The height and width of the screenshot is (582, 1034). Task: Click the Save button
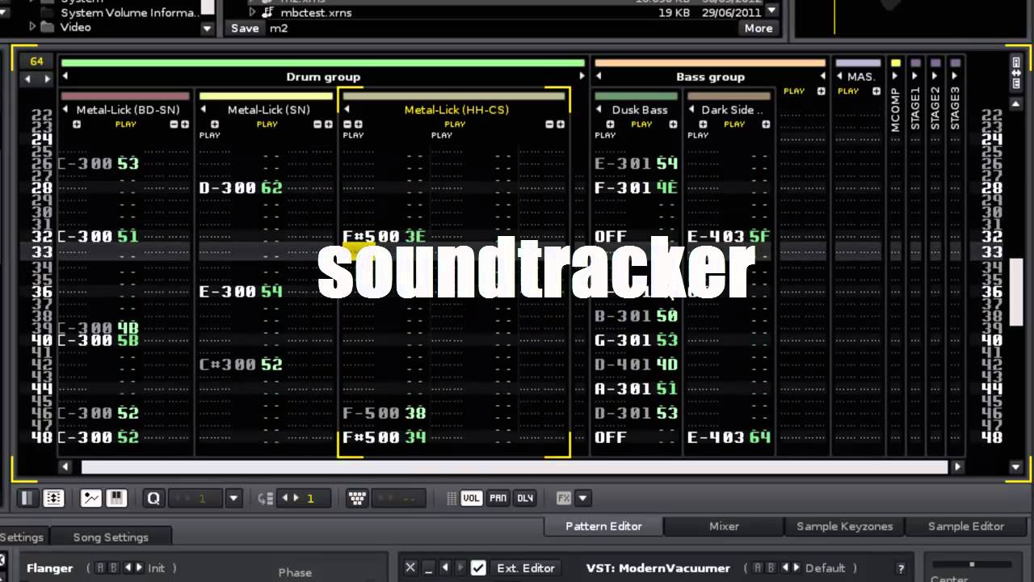coord(245,27)
